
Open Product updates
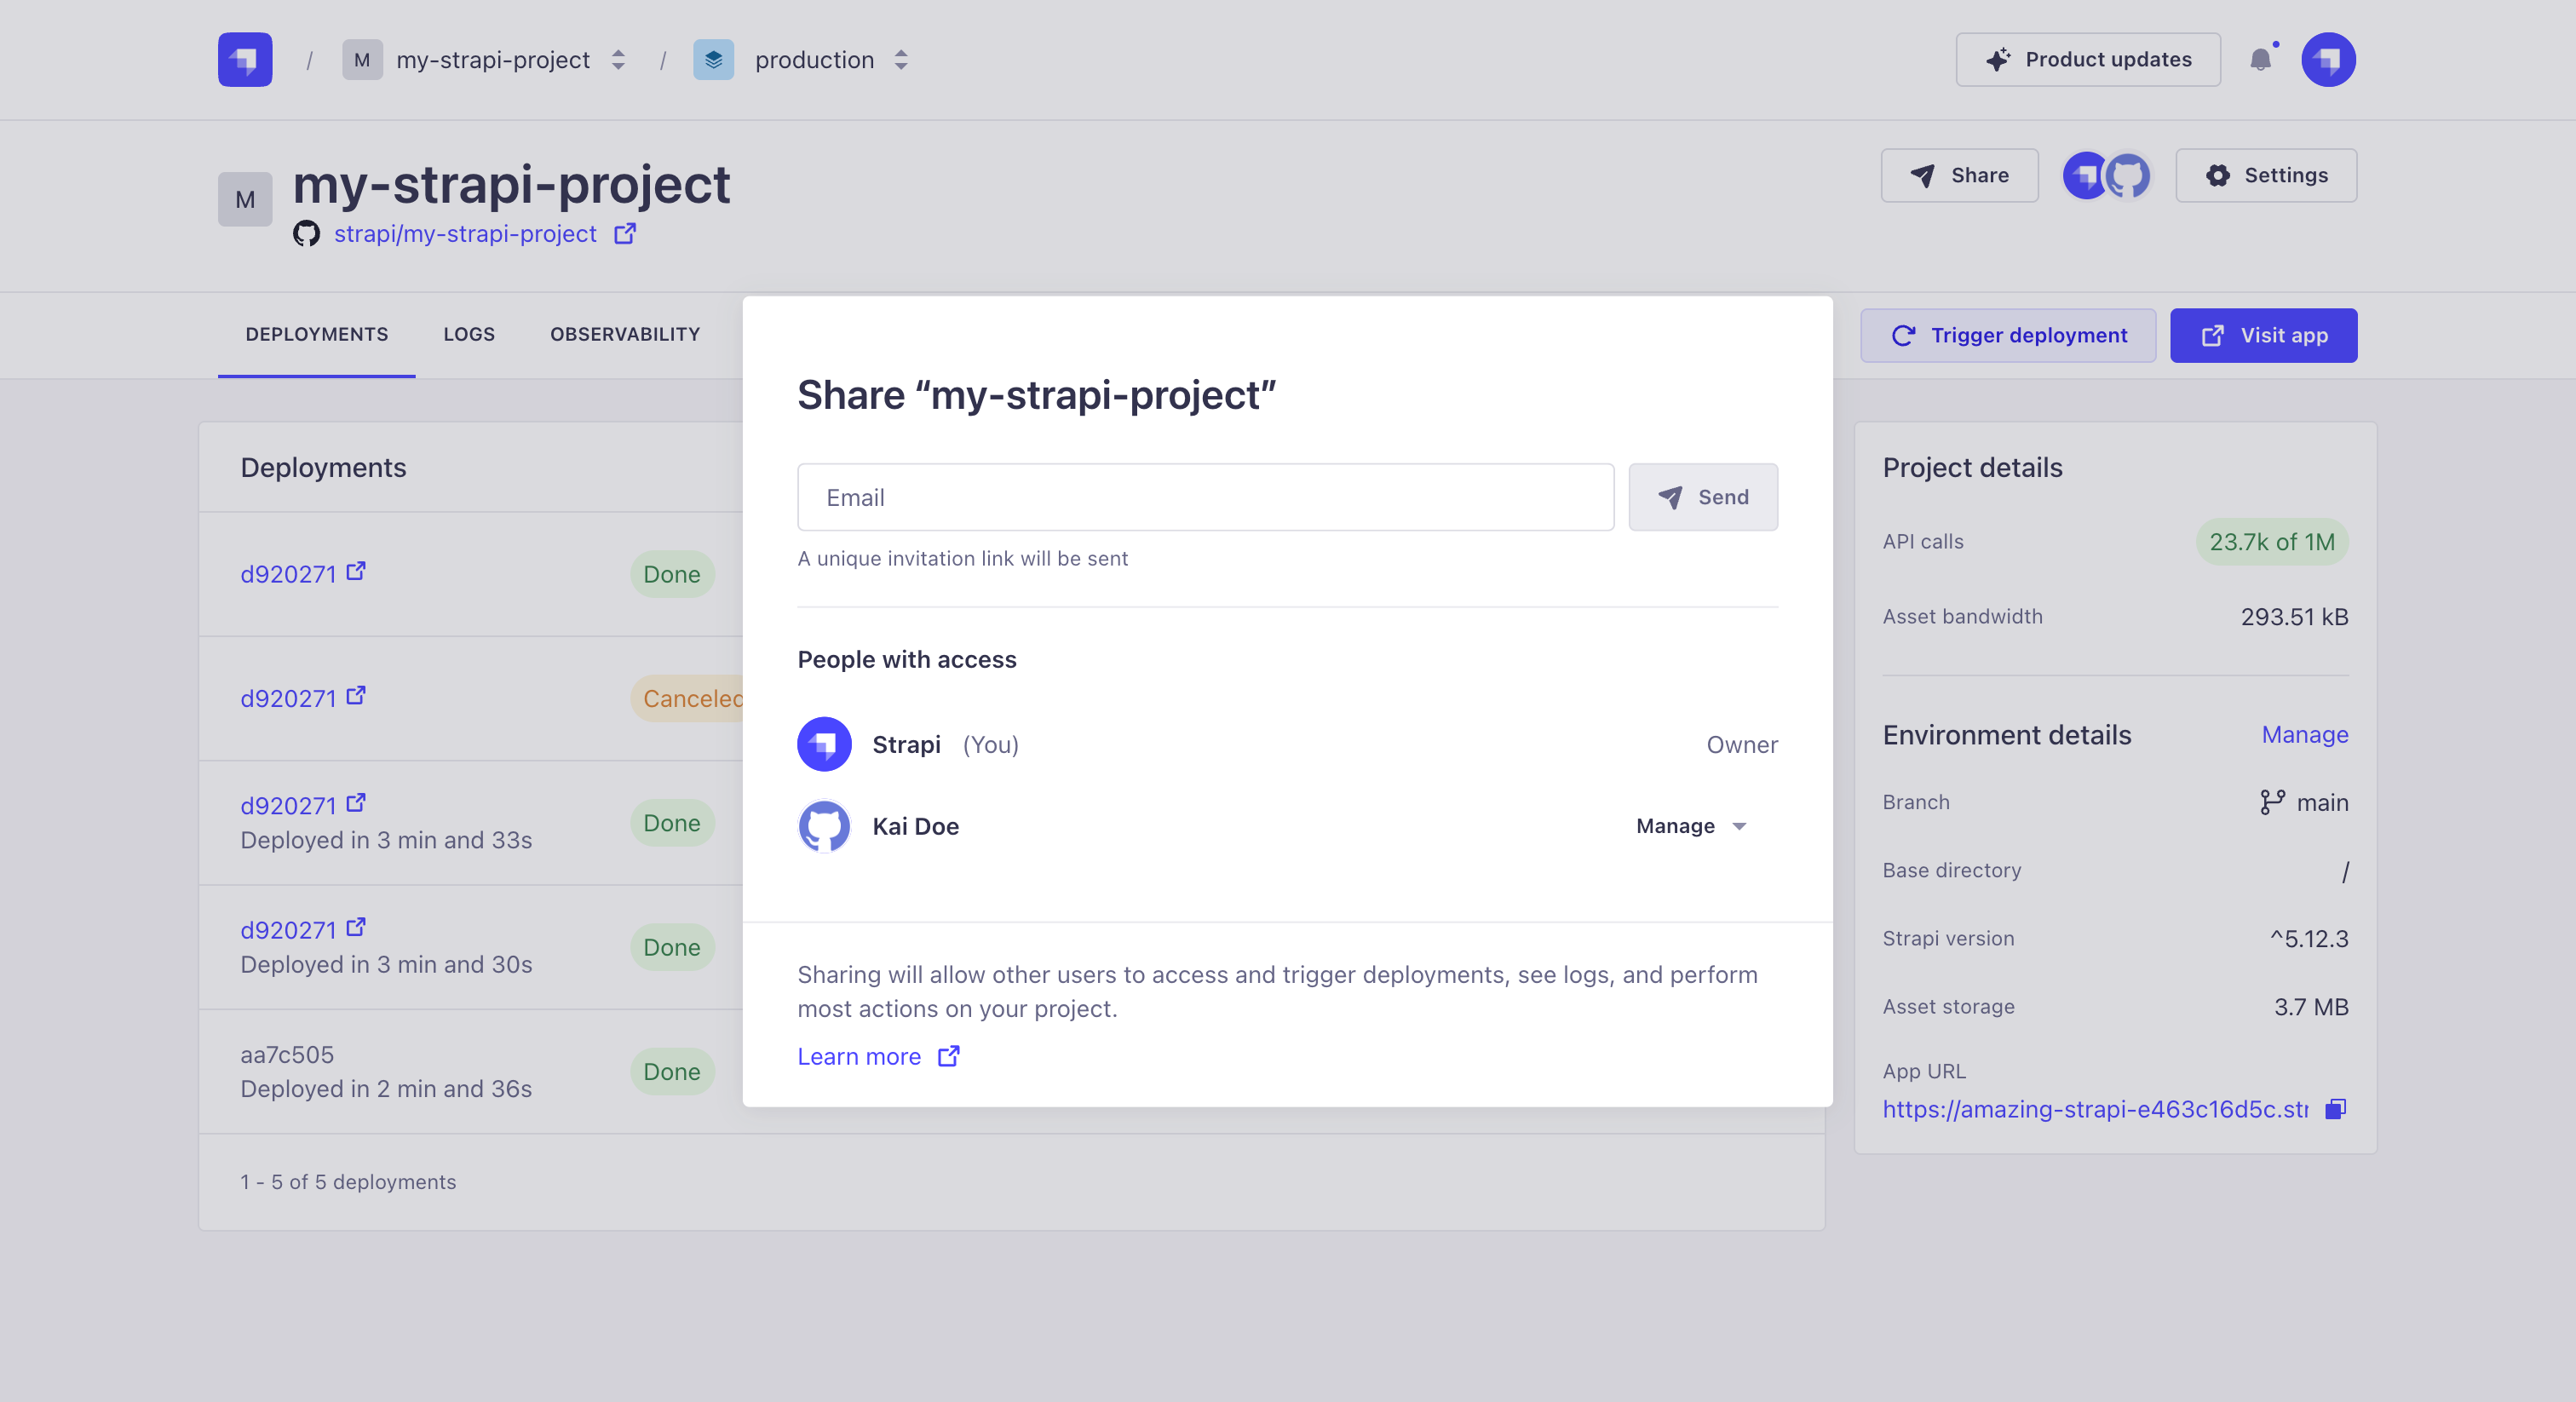(x=2088, y=60)
